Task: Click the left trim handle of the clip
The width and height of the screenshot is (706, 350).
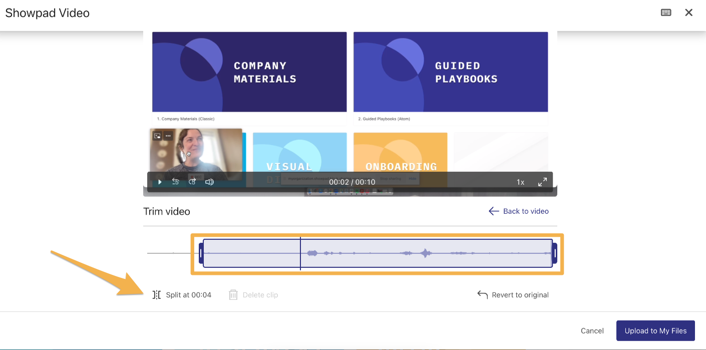Action: [201, 253]
